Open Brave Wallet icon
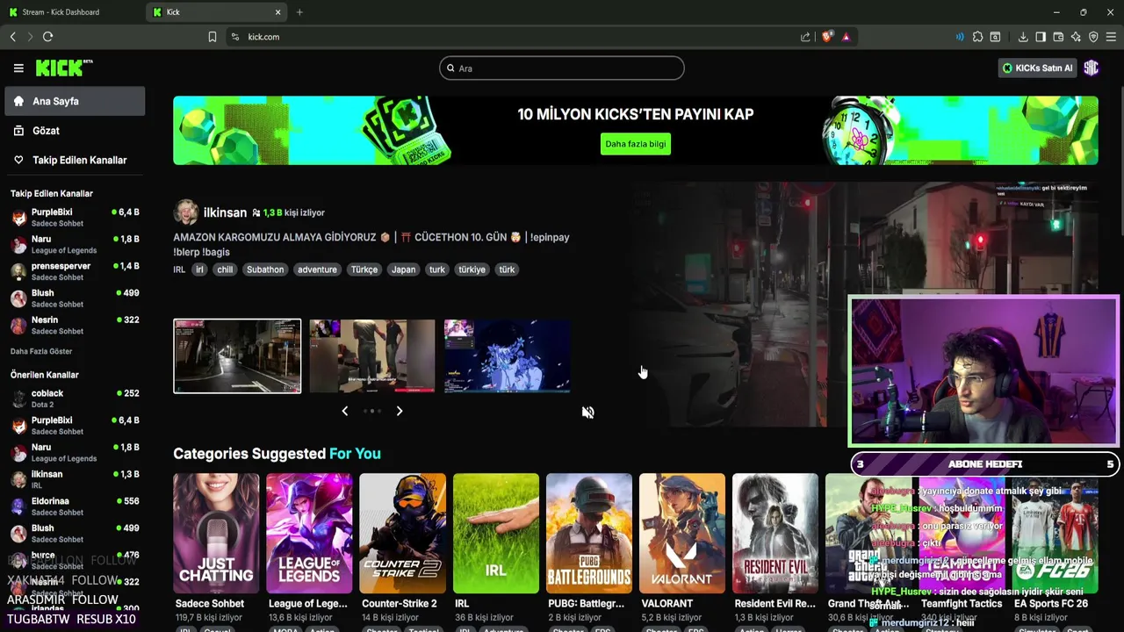The height and width of the screenshot is (632, 1124). tap(1058, 37)
